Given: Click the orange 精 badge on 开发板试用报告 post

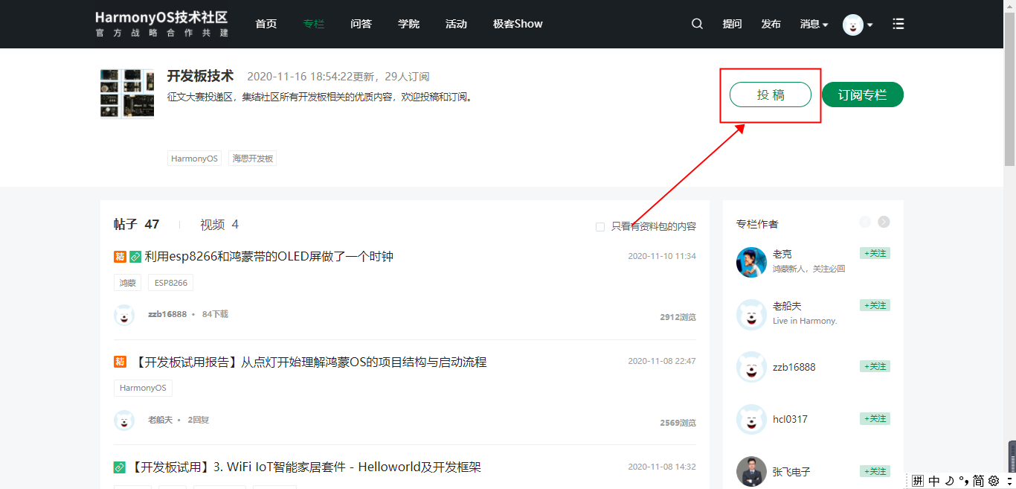Looking at the screenshot, I should coord(120,362).
